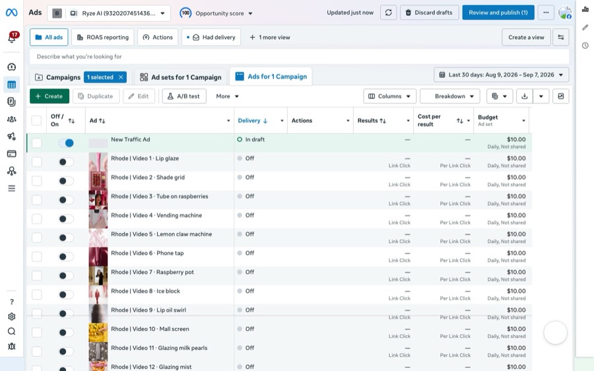Select checkbox for Video 3 Tube on raspberries
Image resolution: width=594 pixels, height=371 pixels.
(x=36, y=200)
